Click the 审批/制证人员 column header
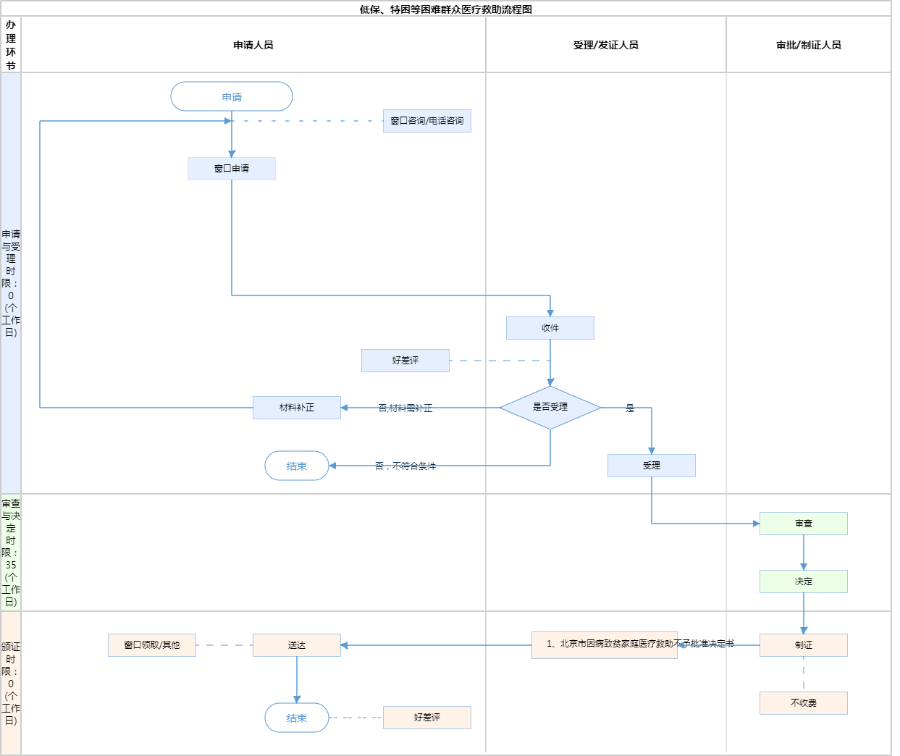 coord(809,45)
